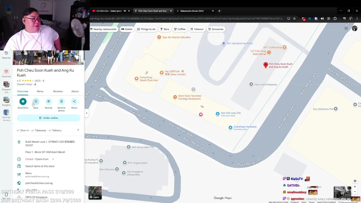Click Tjao Sin Wanton Noodles marker
The width and height of the screenshot is (361, 203).
(159, 37)
